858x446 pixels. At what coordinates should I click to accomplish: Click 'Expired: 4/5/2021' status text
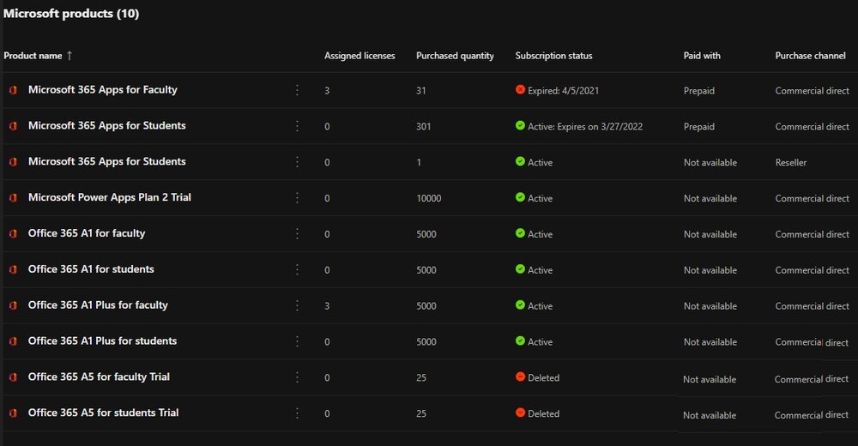(563, 91)
